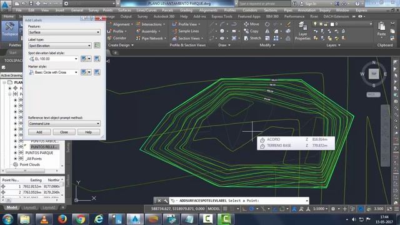Click the label type table icon beside Spot Elevation

click(97, 46)
